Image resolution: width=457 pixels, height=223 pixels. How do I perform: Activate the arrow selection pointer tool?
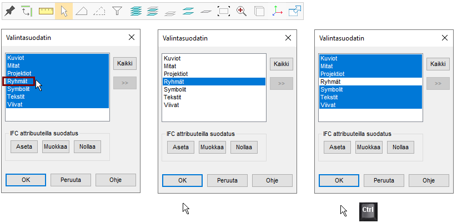(x=64, y=11)
